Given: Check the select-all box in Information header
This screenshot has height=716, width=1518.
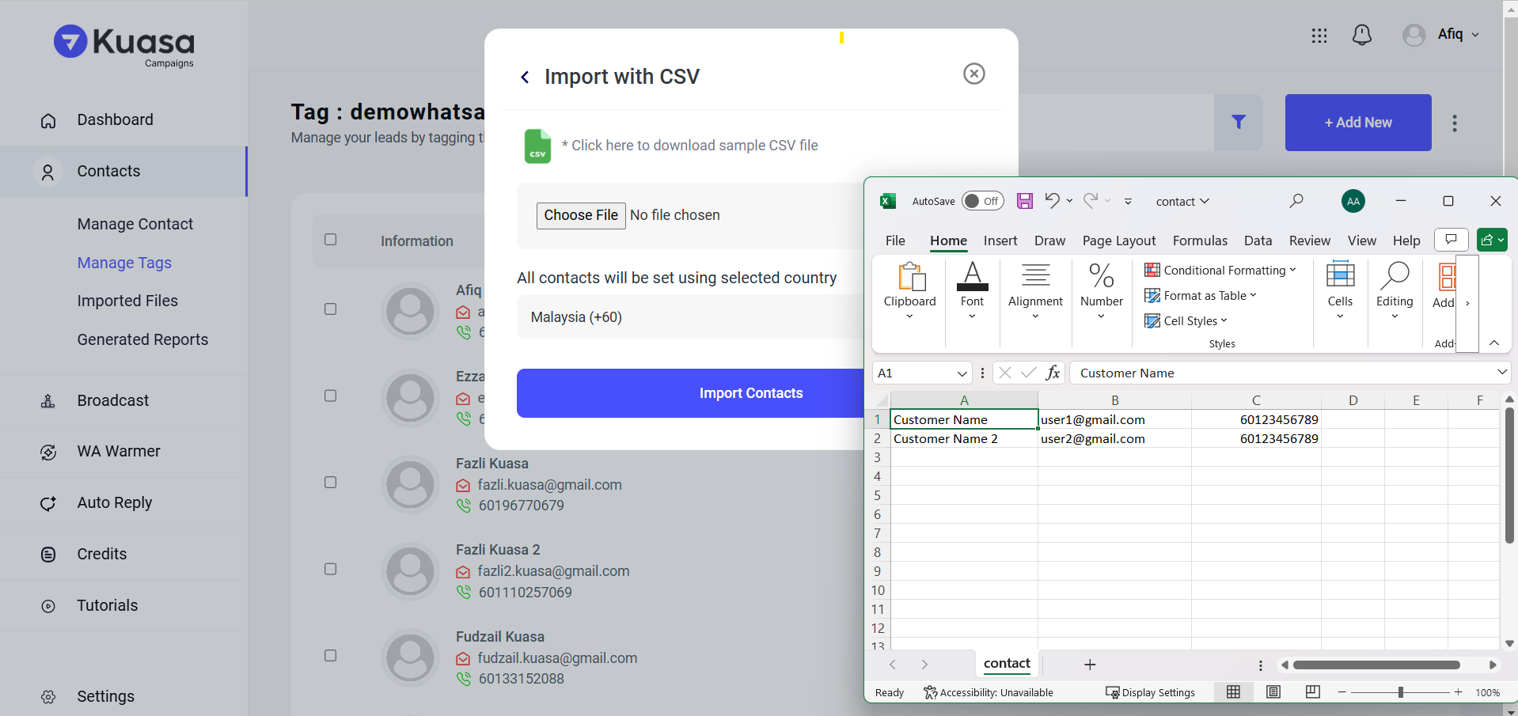Looking at the screenshot, I should tap(331, 240).
